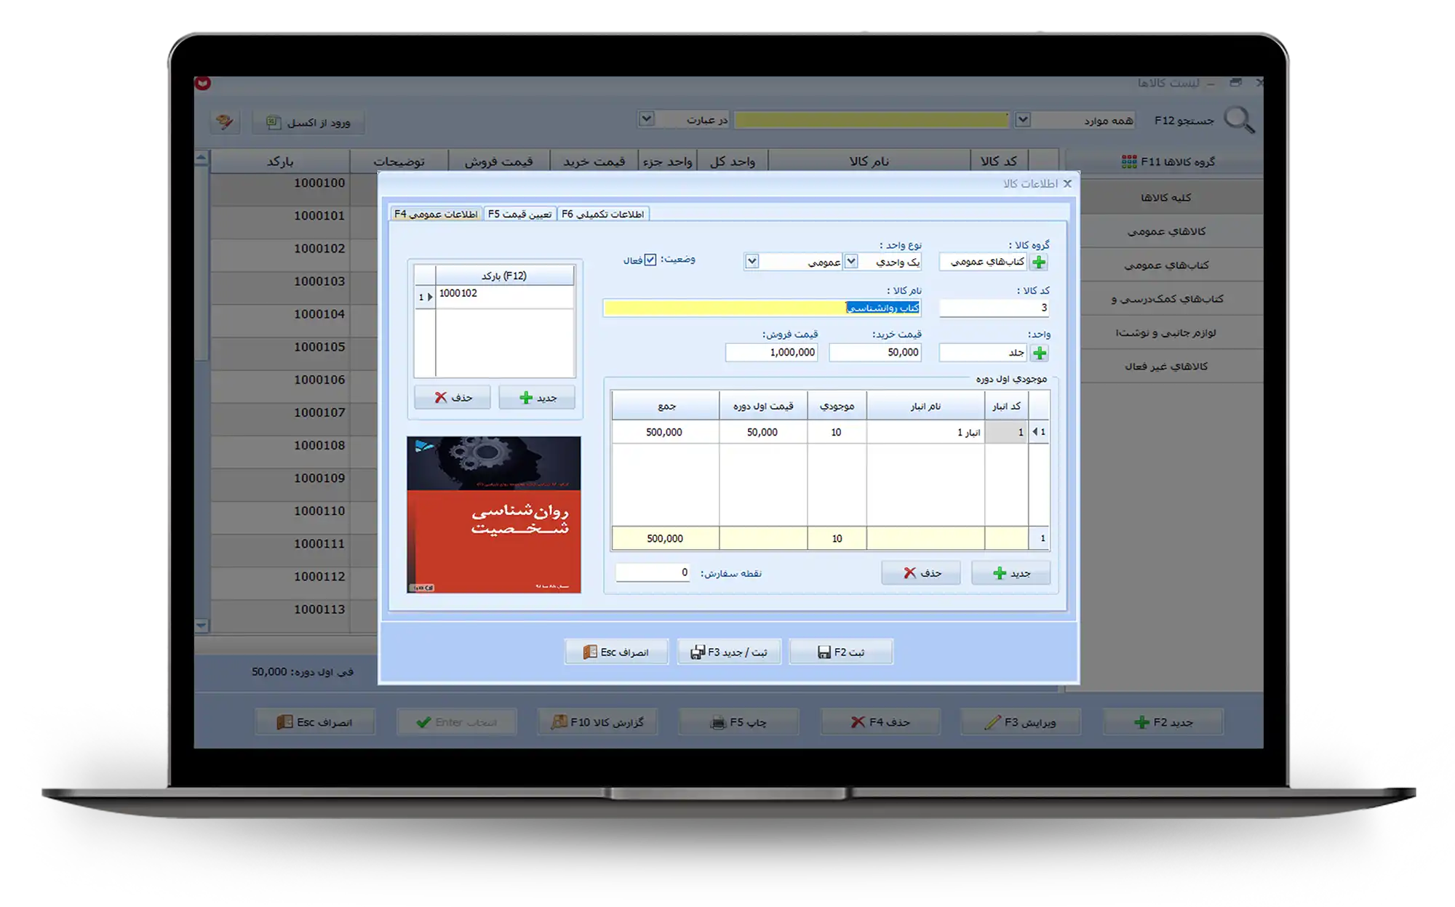This screenshot has height=907, width=1455.
Task: Click the نام کالا input field
Action: coord(762,308)
